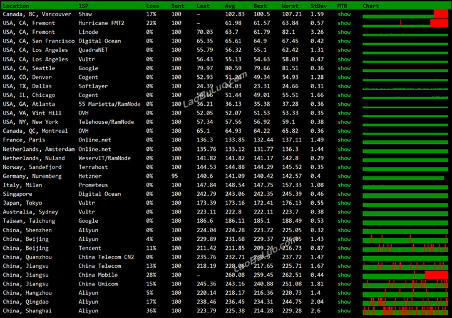Open the 'show' link for Linode Fremont
The height and width of the screenshot is (318, 452).
(x=344, y=32)
